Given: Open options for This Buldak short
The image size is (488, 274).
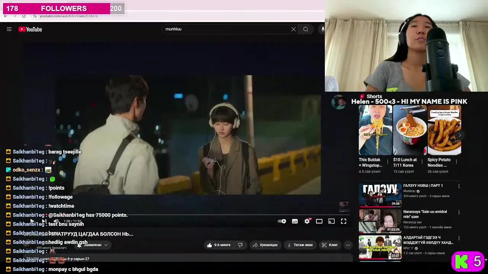Looking at the screenshot, I should point(388,161).
